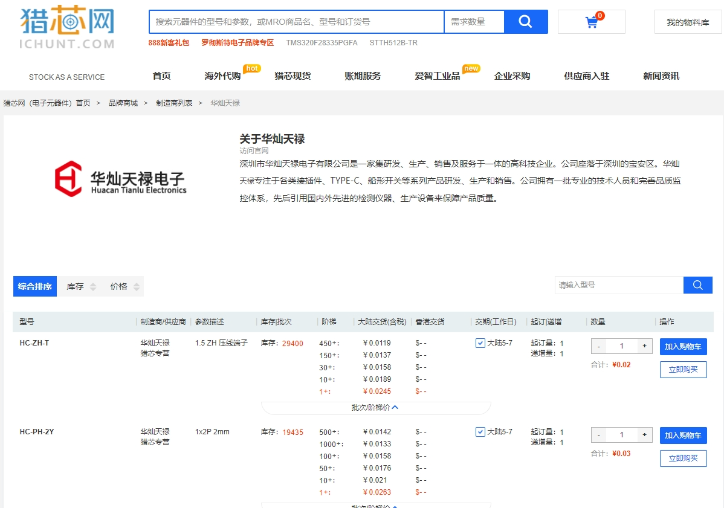The image size is (724, 508).
Task: Search suggestion TMS320F28335PGFA
Action: 322,43
